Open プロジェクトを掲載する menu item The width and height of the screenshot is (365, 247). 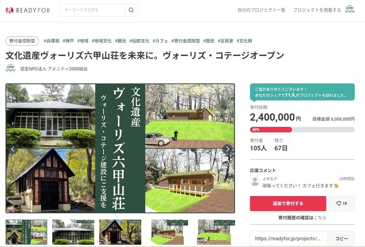(x=317, y=10)
